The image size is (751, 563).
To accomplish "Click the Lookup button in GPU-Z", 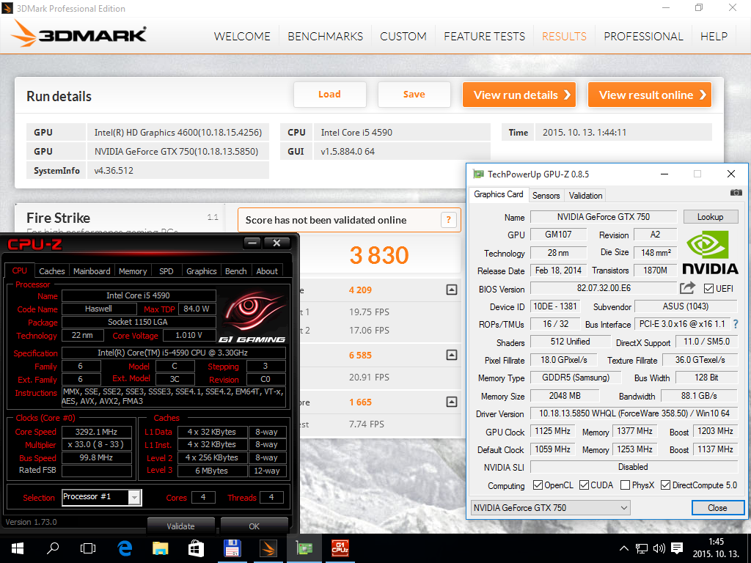I will [710, 217].
